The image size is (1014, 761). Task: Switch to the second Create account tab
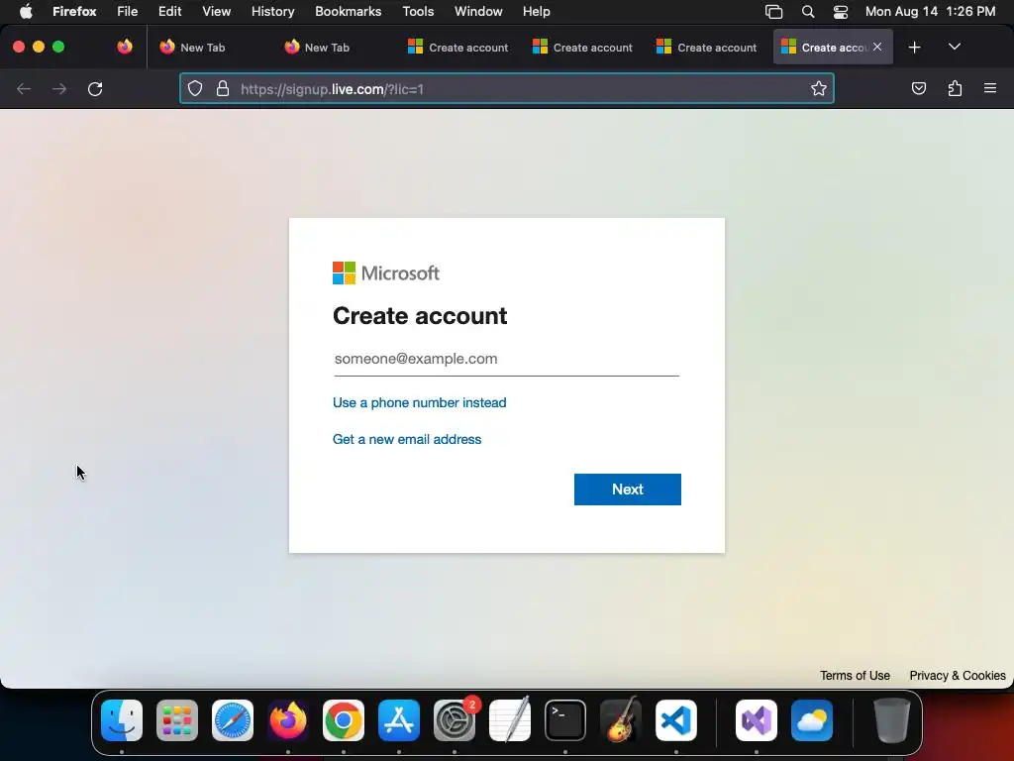(x=582, y=48)
